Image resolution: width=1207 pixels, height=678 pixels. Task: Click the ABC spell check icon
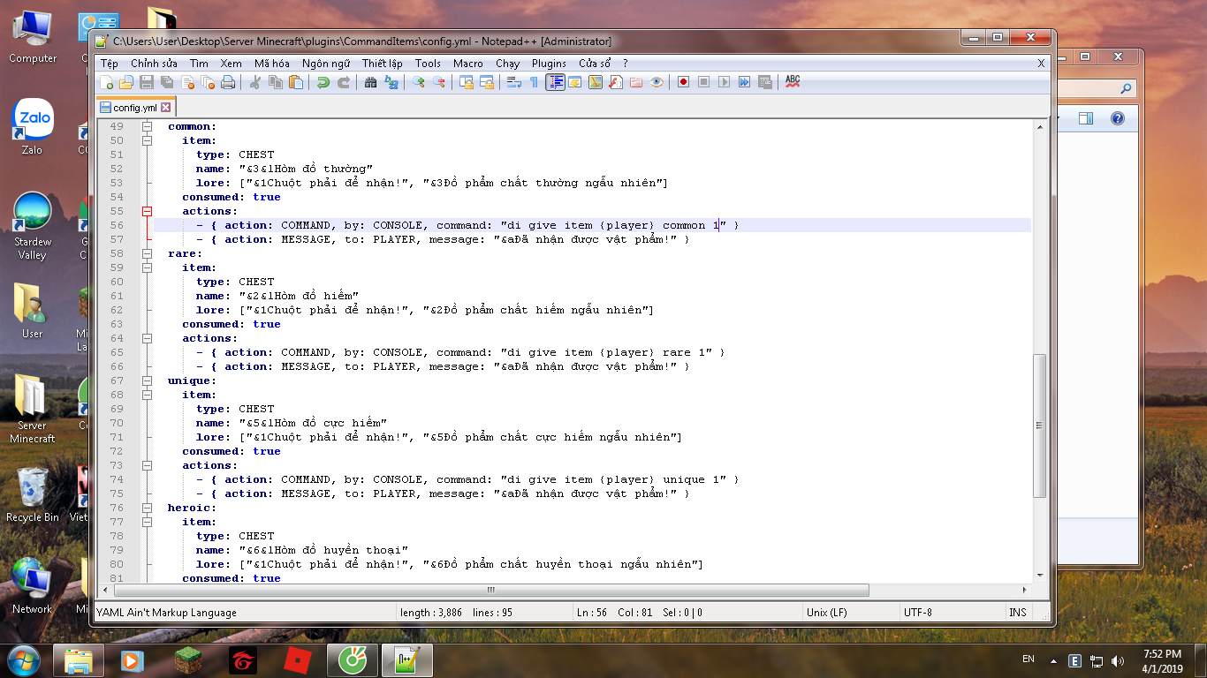(793, 81)
